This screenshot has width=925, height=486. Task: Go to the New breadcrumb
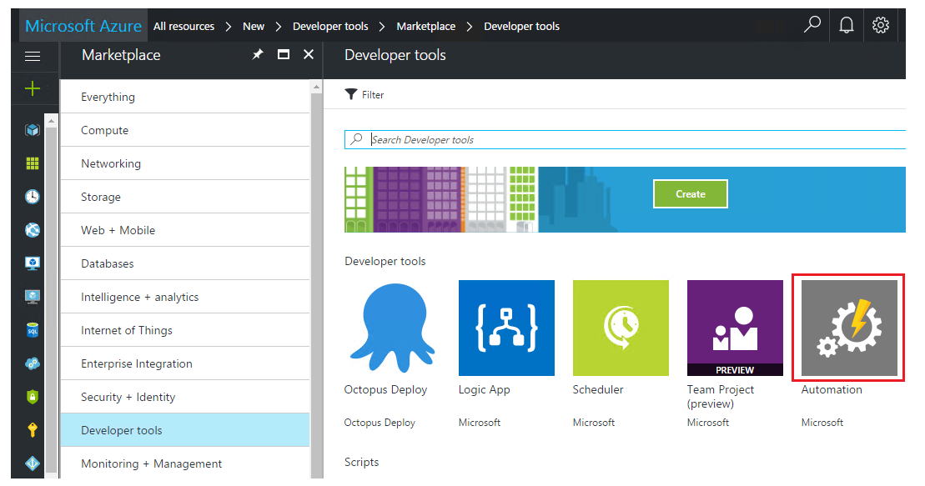254,26
